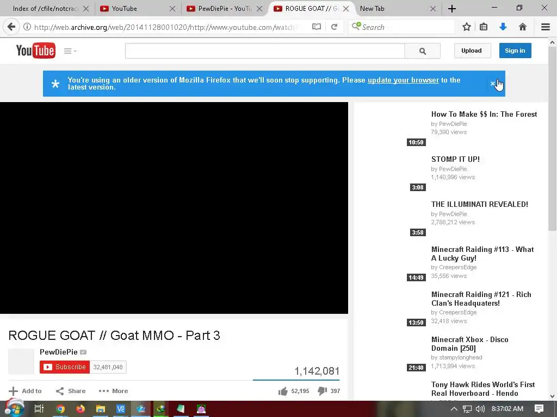Open the volume speaker tray icon
Viewport: 557px width, 417px height.
coord(480,409)
